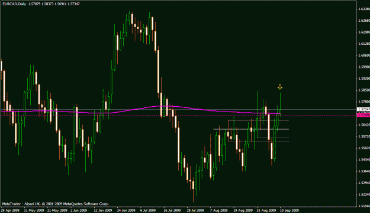Click the 1.5502 price axis label
The width and height of the screenshot is (370, 213).
[364, 148]
